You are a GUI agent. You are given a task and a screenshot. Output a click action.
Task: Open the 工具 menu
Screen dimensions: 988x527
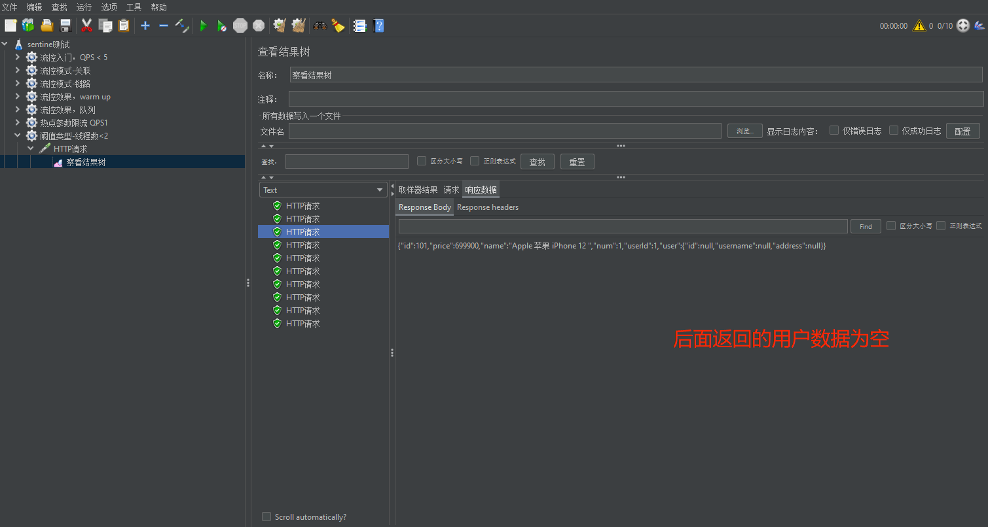coord(134,7)
